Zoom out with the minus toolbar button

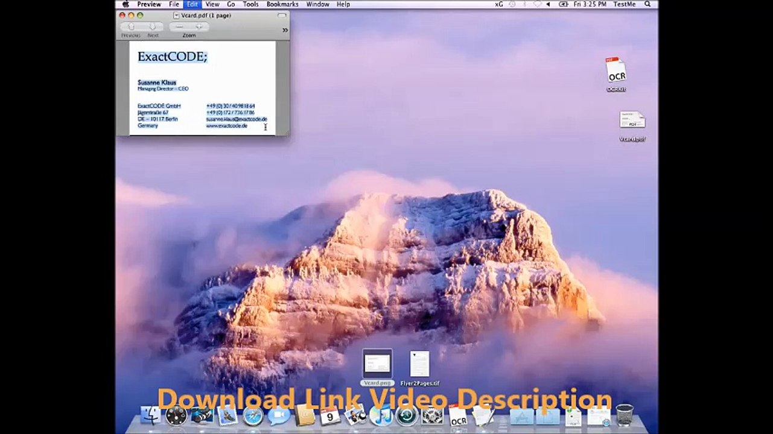pyautogui.click(x=179, y=27)
